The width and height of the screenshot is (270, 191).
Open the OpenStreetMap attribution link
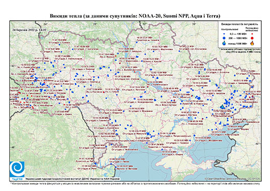coord(232,179)
